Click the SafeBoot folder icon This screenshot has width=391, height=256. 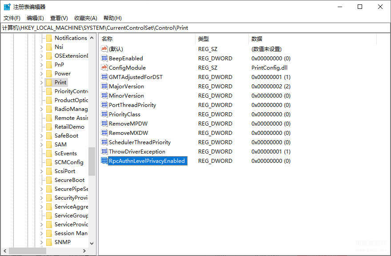tap(49, 135)
